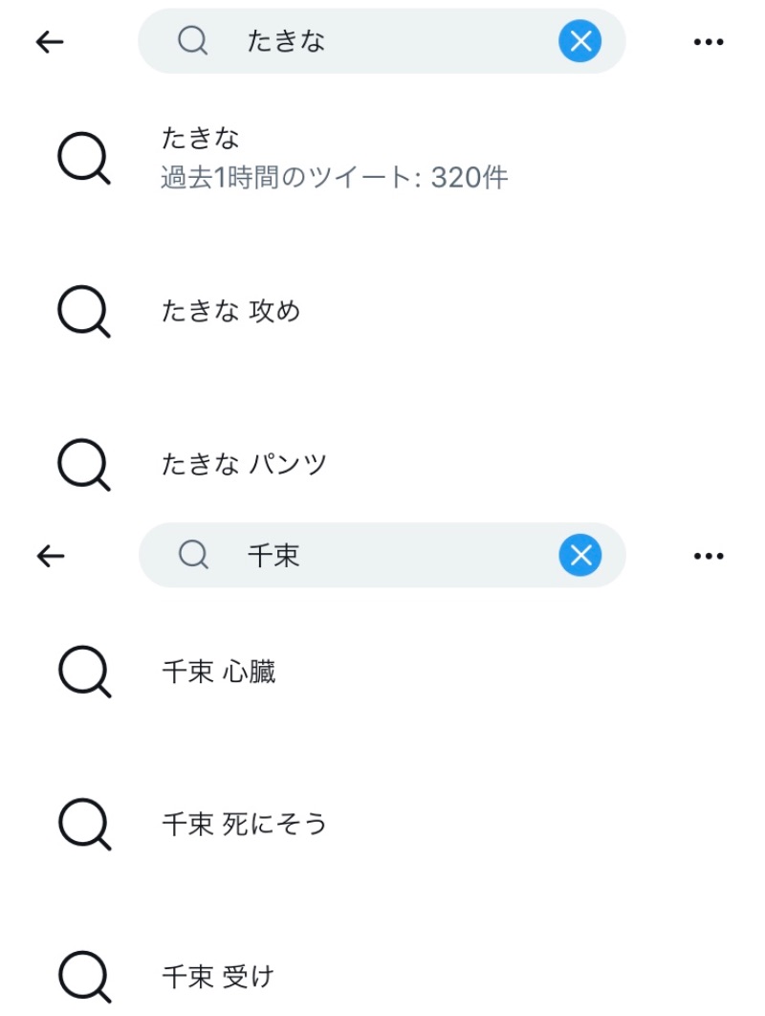Screen dimensions: 765x1016
Task: Tap magnifier icon beside 千束 受け
Action: [x=84, y=977]
